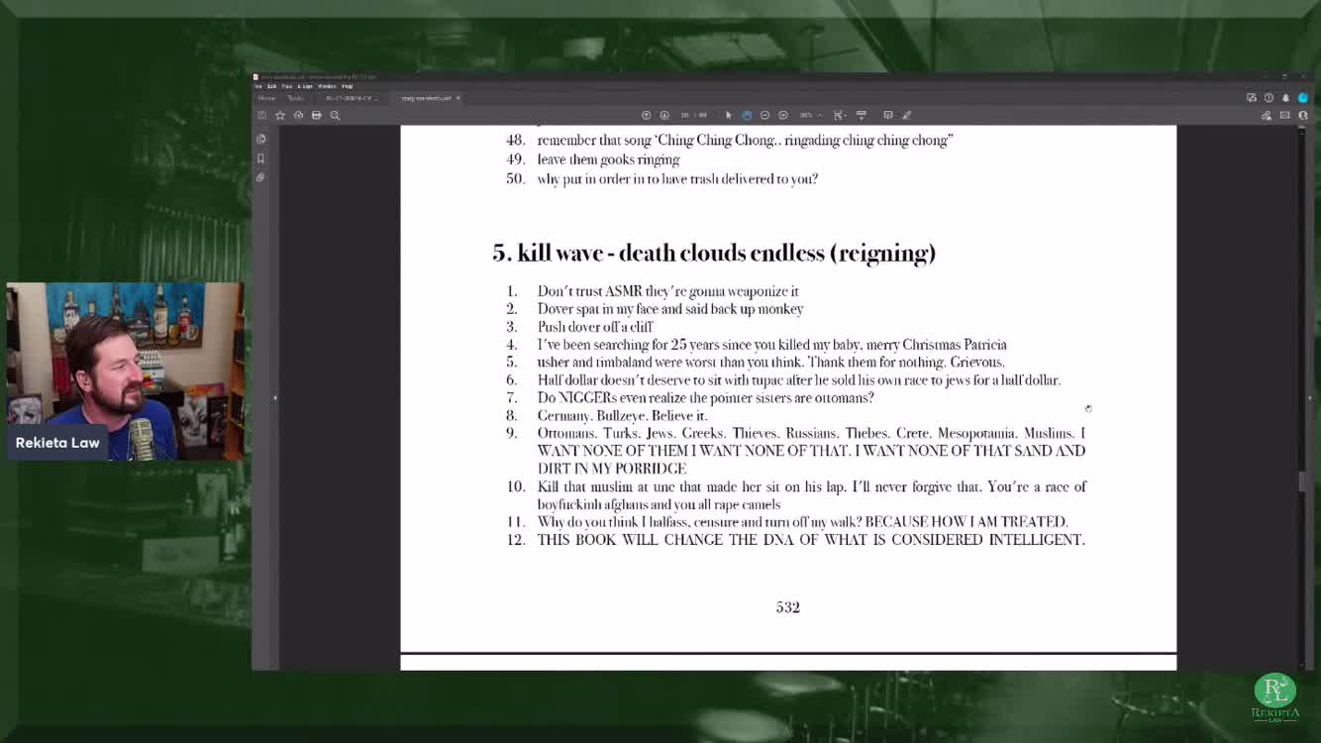Star this file with the bookmark icon
Viewport: 1321px width, 743px height.
pyautogui.click(x=280, y=115)
